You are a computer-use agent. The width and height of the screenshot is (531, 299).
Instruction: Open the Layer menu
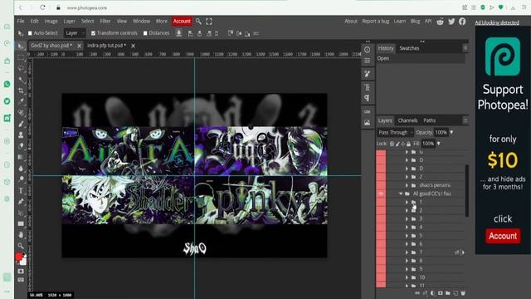tap(70, 22)
